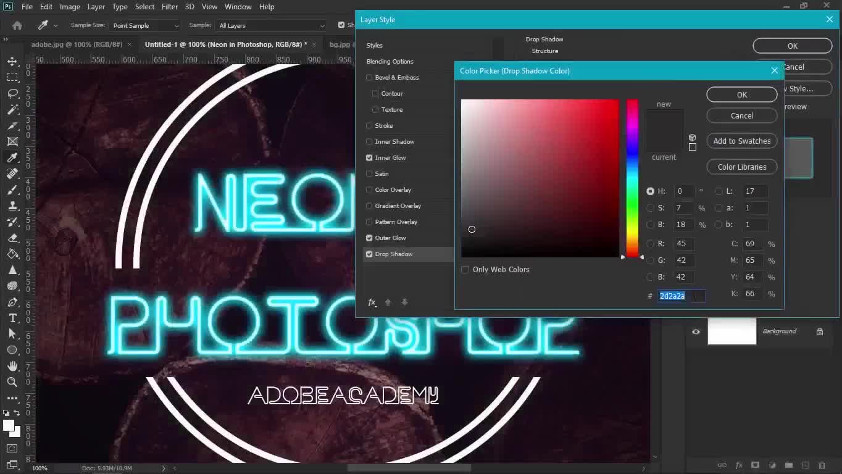842x474 pixels.
Task: Click the delete layer trash icon
Action: pyautogui.click(x=822, y=465)
